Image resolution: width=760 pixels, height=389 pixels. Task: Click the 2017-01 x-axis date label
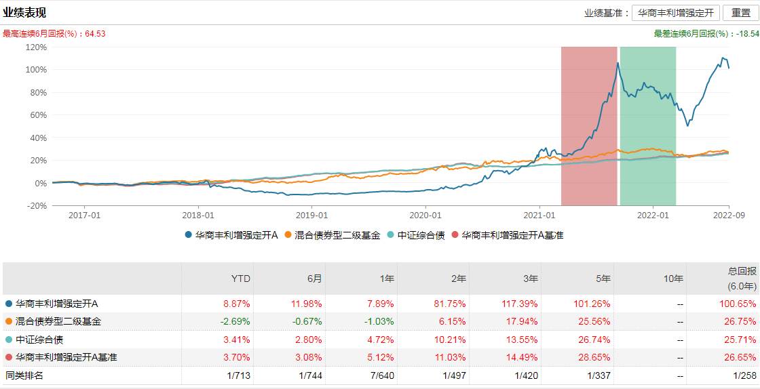coord(85,215)
